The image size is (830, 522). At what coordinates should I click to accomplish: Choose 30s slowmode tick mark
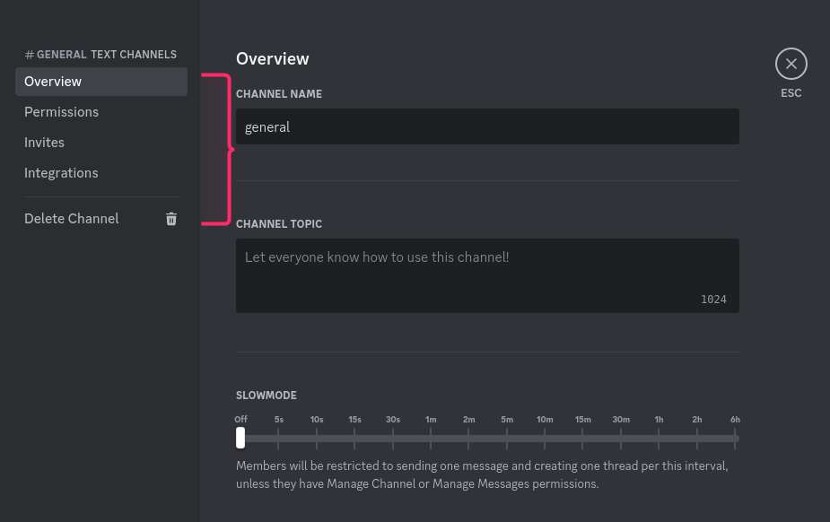(393, 438)
